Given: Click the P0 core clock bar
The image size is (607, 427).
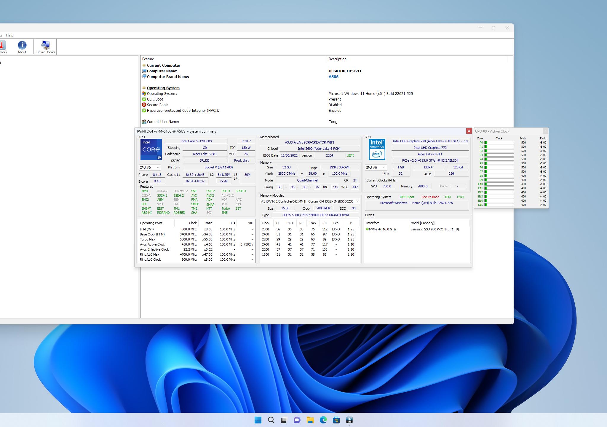Looking at the screenshot, I should point(499,143).
